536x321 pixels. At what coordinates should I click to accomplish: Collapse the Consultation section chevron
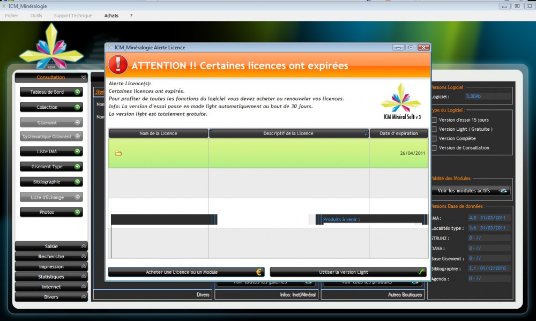pos(84,77)
